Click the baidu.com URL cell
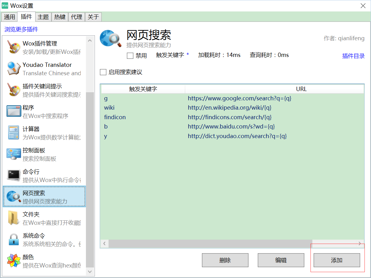 click(231, 127)
